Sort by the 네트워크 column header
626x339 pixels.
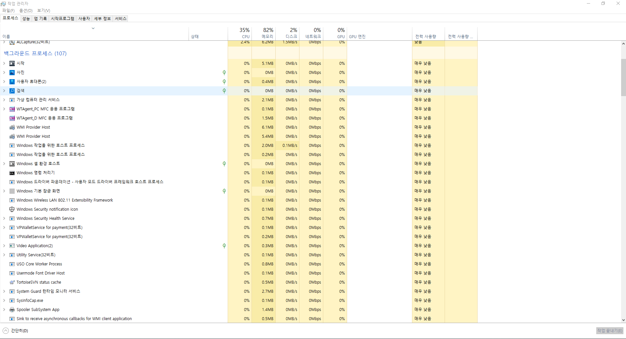(311, 33)
